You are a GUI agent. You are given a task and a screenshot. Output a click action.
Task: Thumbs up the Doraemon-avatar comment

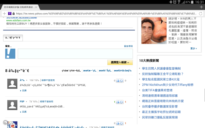point(118,124)
